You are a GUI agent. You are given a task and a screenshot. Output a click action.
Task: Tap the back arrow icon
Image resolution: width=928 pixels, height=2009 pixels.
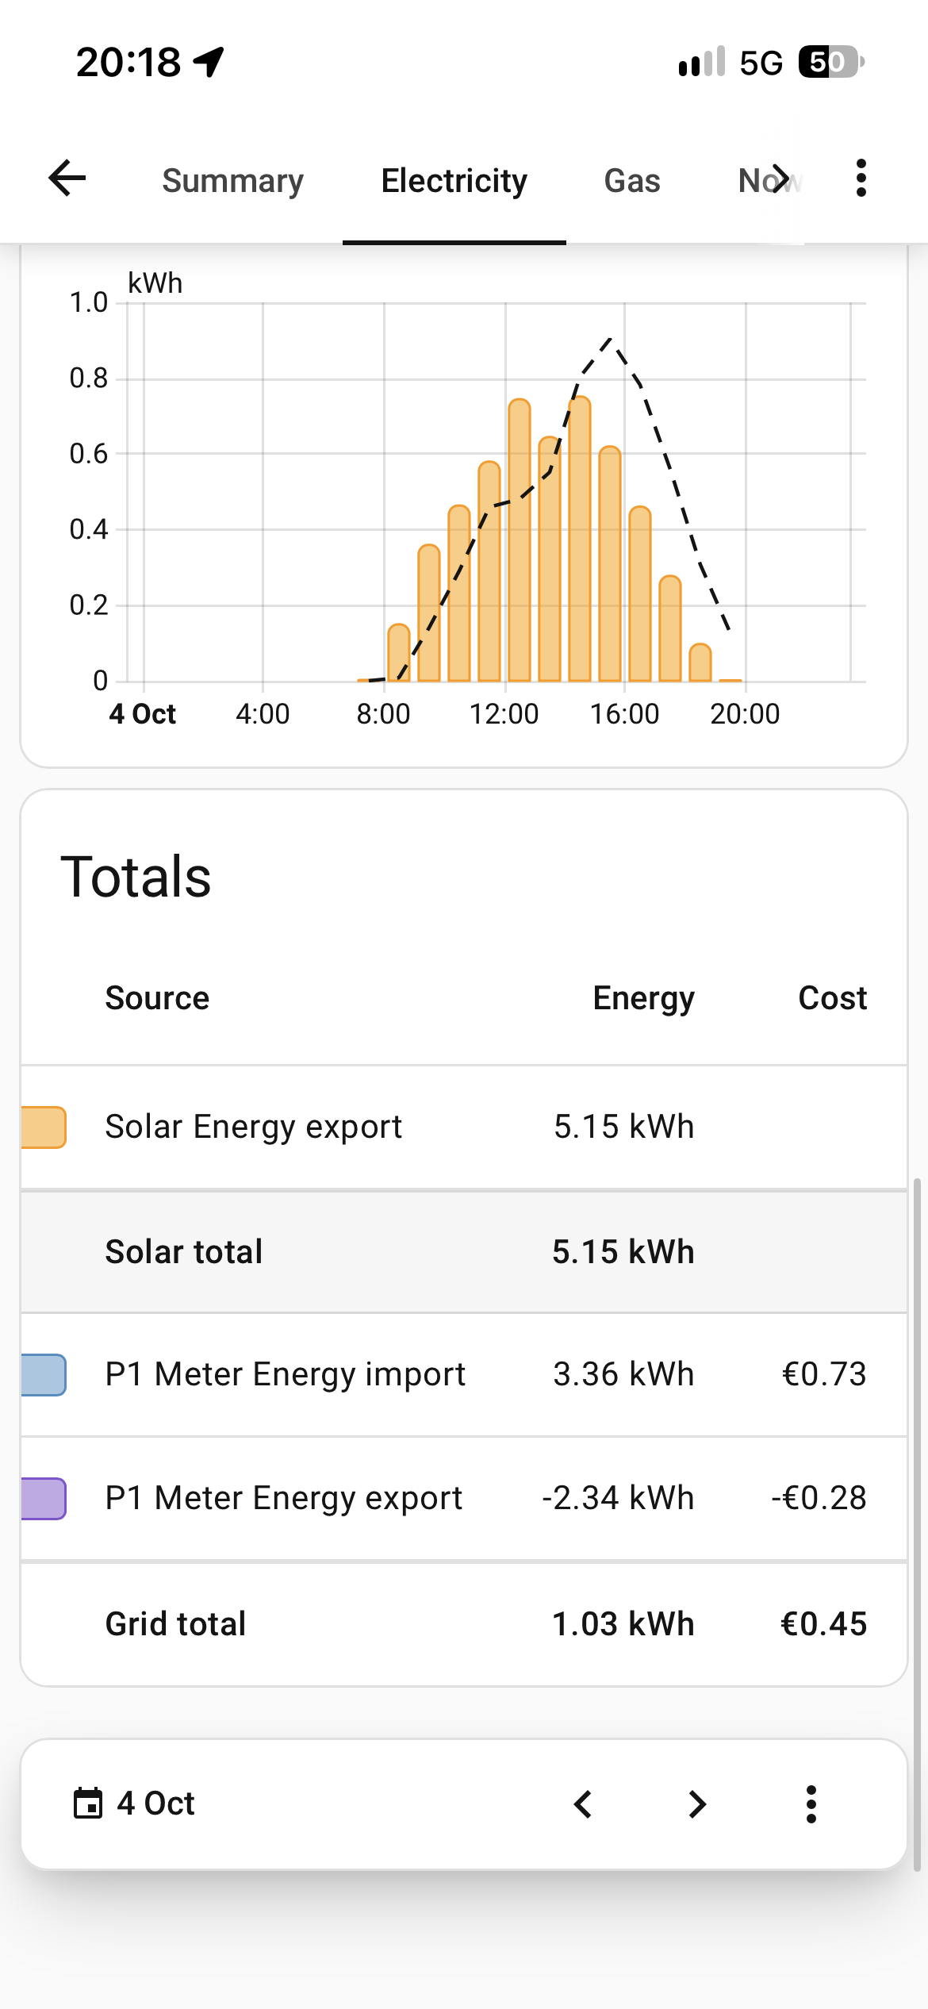[67, 178]
